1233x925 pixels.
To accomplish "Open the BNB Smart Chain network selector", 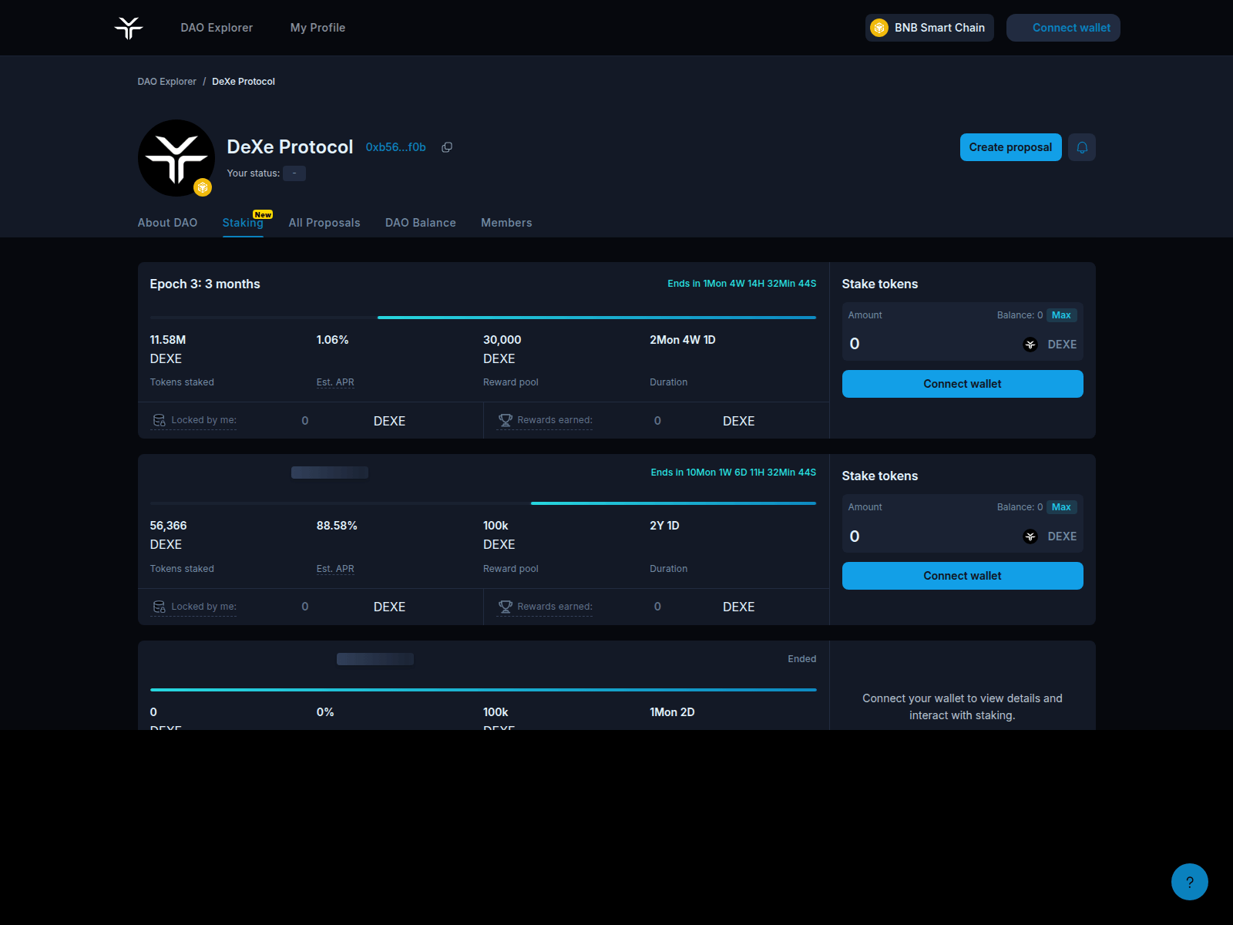I will click(929, 28).
